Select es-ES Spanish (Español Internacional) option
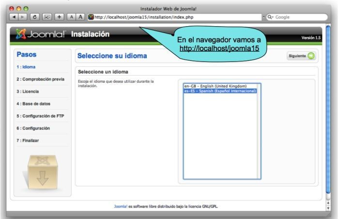 [219, 91]
